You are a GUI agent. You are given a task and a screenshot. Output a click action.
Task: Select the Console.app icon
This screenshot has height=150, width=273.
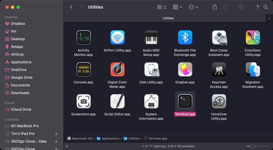click(x=83, y=70)
